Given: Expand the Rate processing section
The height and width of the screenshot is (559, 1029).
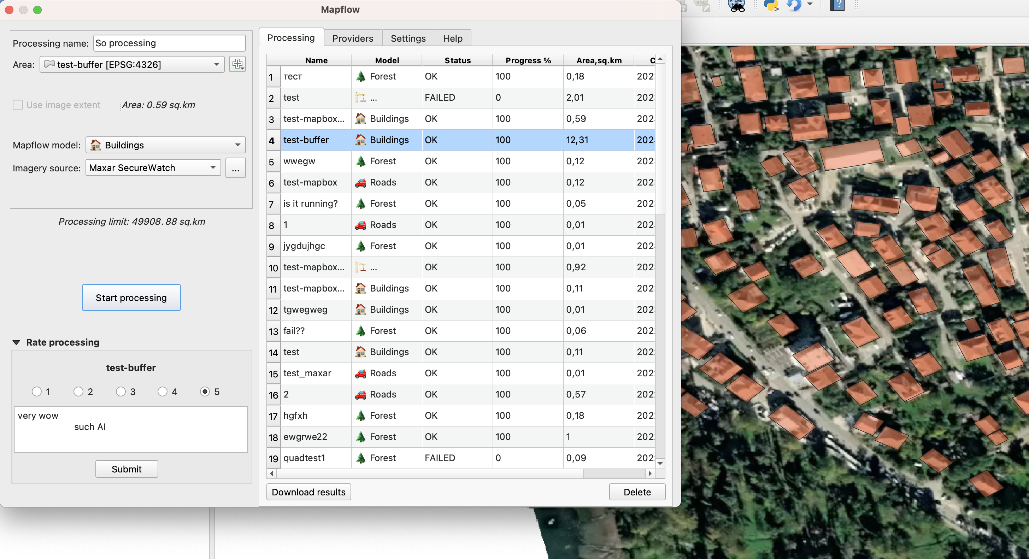Looking at the screenshot, I should click(15, 342).
